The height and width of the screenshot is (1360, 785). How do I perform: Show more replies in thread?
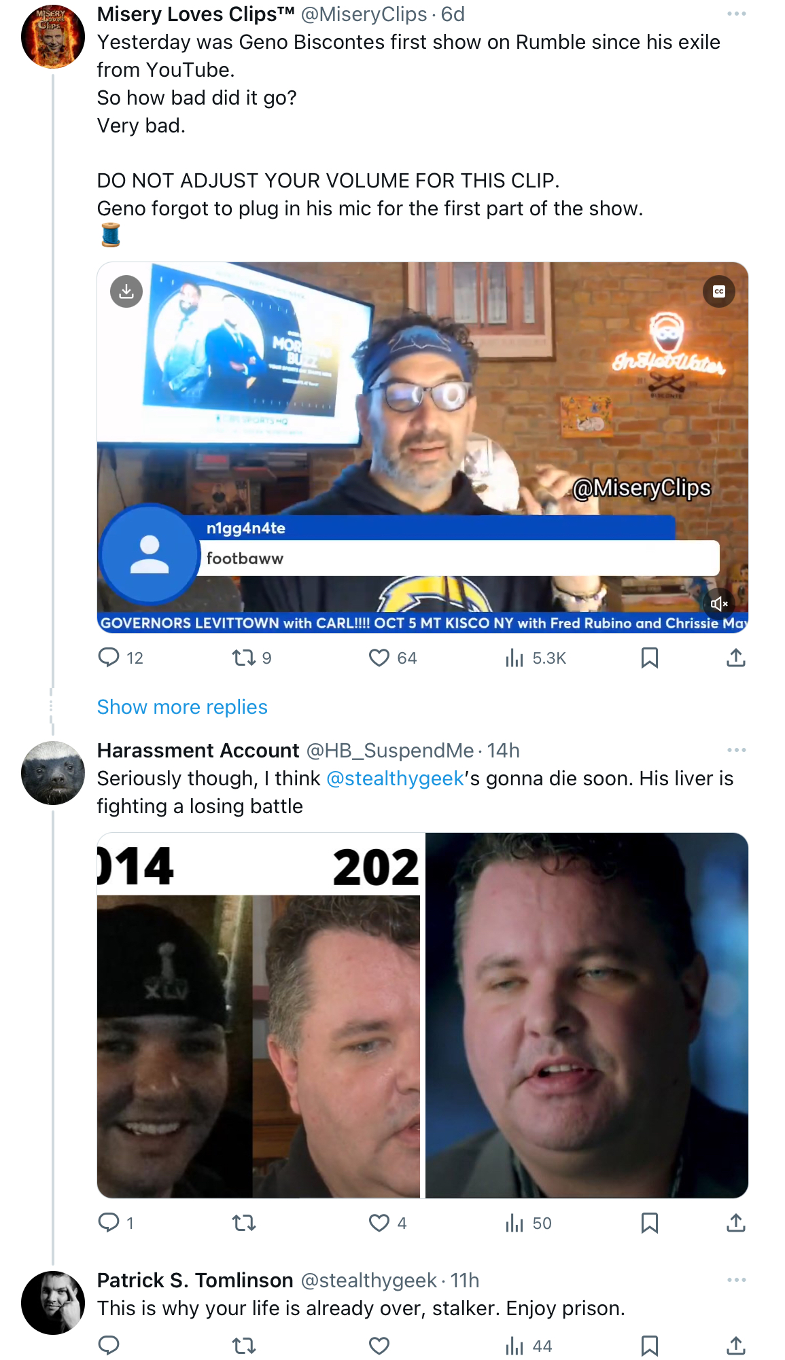tap(182, 707)
